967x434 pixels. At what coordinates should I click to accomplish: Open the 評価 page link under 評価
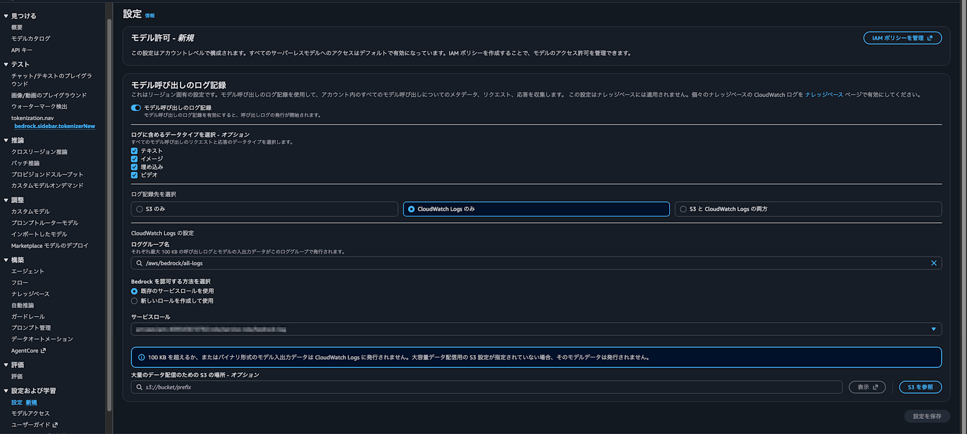(x=17, y=376)
